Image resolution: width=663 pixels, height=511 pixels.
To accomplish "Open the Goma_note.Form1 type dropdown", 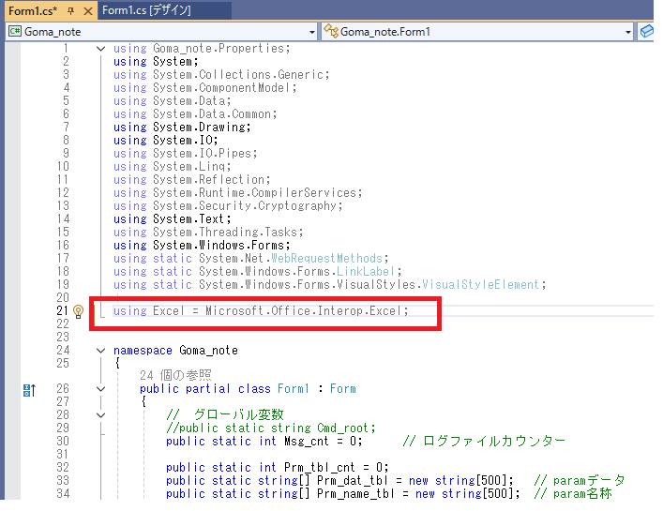I will (x=628, y=32).
